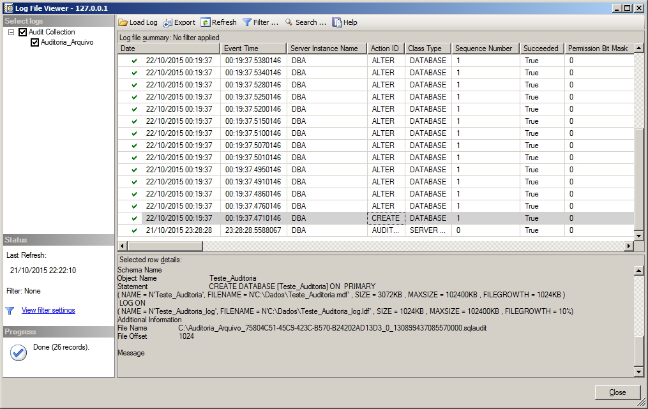648x409 pixels.
Task: Sort by the Event Time column header
Action: 253,48
